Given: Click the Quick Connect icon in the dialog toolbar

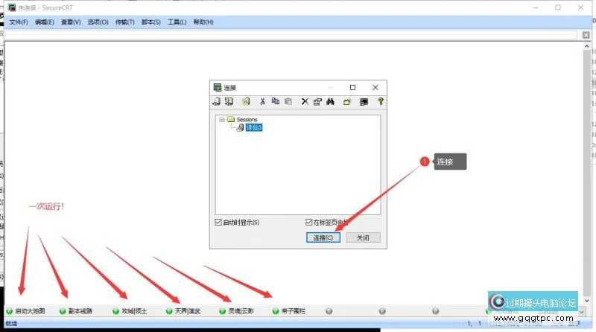Looking at the screenshot, I should coord(229,101).
